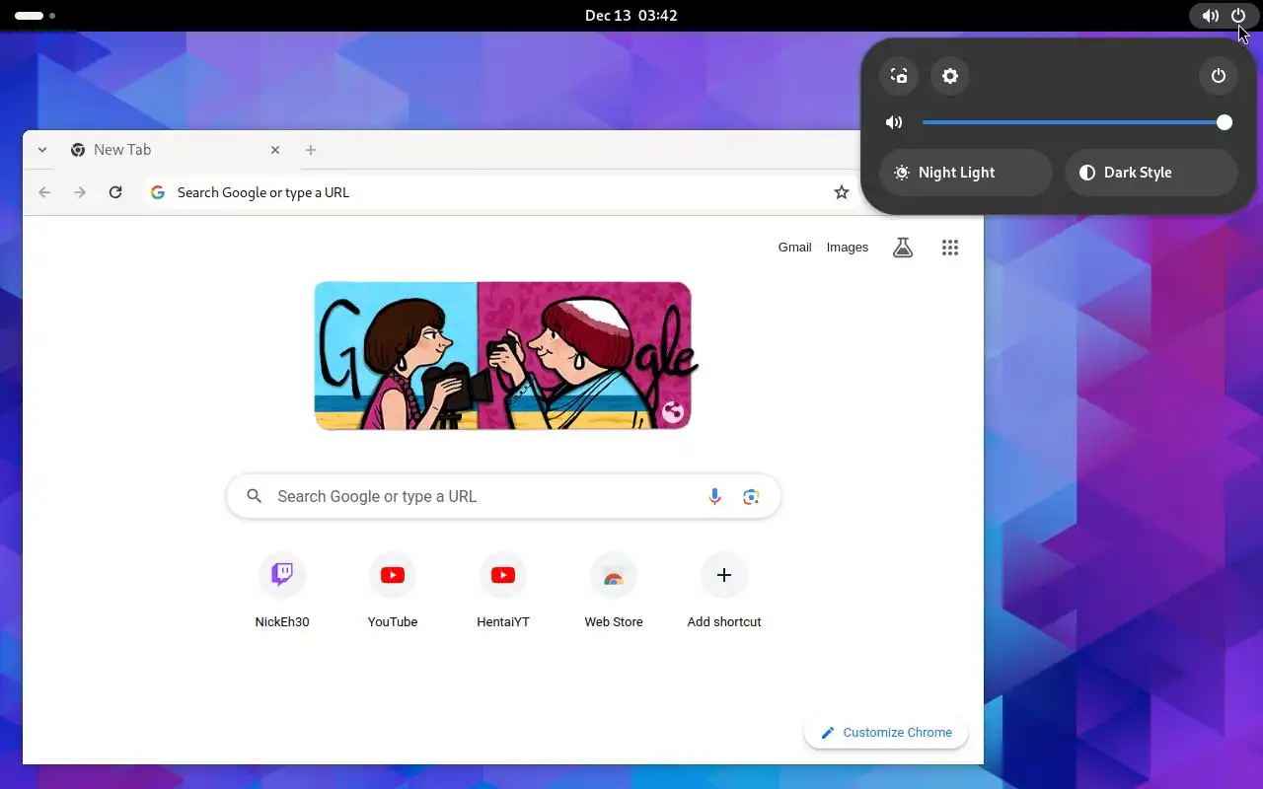Bookmark this tab with the star icon
Viewport: 1263px width, 789px height.
[842, 192]
